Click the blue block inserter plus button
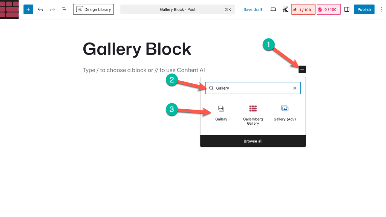386x217 pixels. (28, 9)
